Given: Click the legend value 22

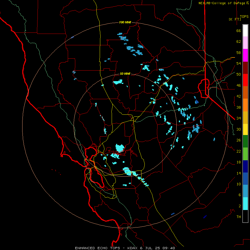Looking at the screenshot, I should click(x=239, y=151).
